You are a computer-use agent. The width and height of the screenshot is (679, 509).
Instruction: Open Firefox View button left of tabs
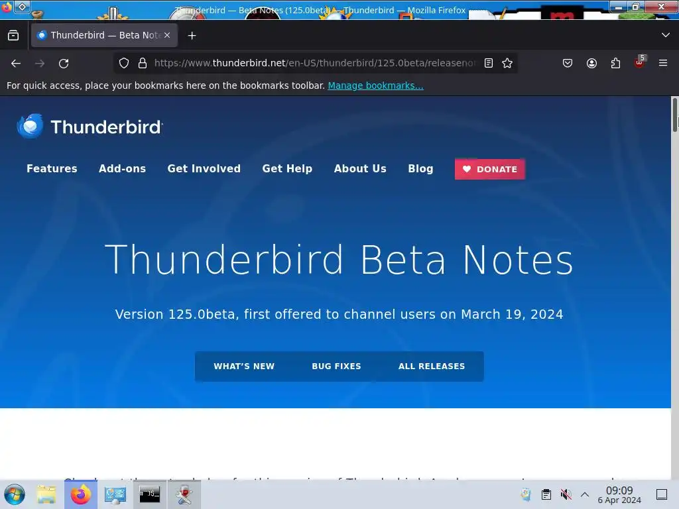point(13,36)
